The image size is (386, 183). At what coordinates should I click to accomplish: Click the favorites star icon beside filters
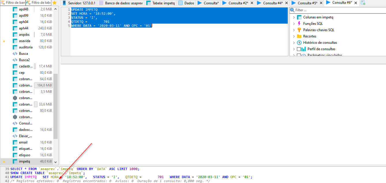click(54, 3)
